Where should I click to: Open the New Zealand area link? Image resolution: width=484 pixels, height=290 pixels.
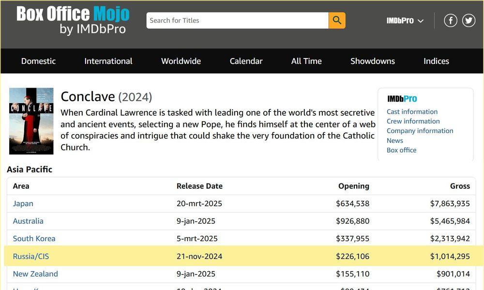tap(35, 274)
